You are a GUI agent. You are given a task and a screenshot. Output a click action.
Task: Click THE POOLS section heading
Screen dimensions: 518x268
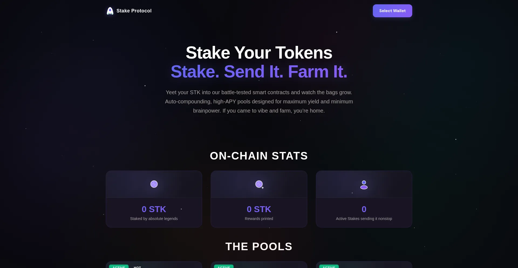(x=259, y=246)
